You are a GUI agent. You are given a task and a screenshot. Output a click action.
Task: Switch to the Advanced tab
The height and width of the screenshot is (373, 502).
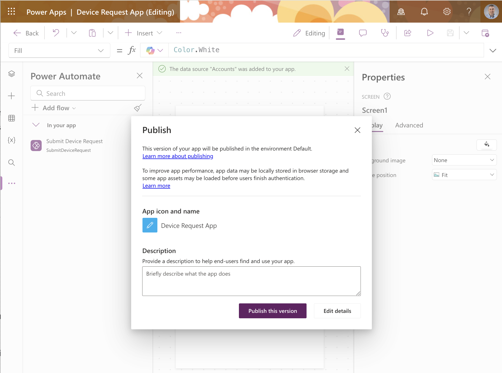pyautogui.click(x=409, y=125)
